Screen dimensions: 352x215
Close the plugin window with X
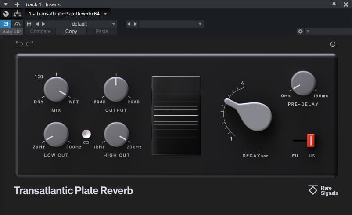click(x=346, y=4)
